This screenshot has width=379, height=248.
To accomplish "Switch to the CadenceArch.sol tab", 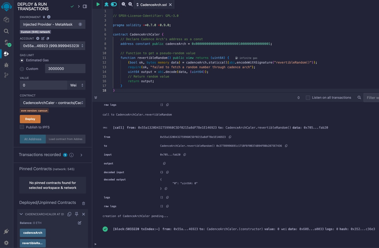I will pyautogui.click(x=153, y=5).
